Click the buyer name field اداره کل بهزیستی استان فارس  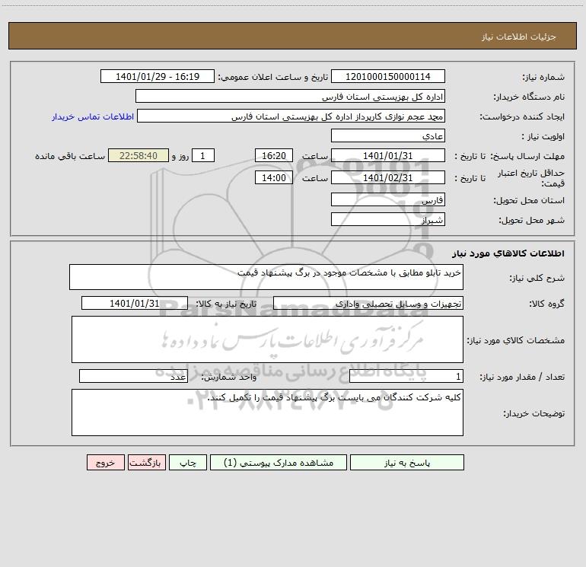(x=290, y=96)
